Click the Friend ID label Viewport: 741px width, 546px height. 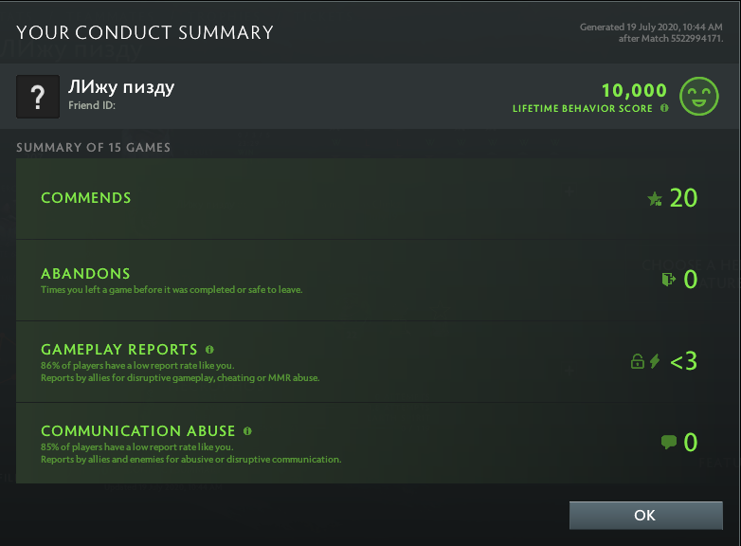tap(91, 106)
